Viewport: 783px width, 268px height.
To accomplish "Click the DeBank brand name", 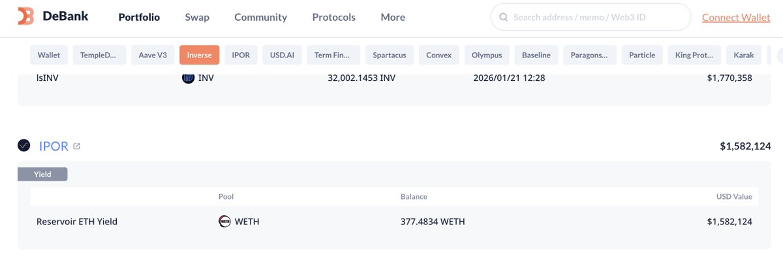I will point(64,17).
